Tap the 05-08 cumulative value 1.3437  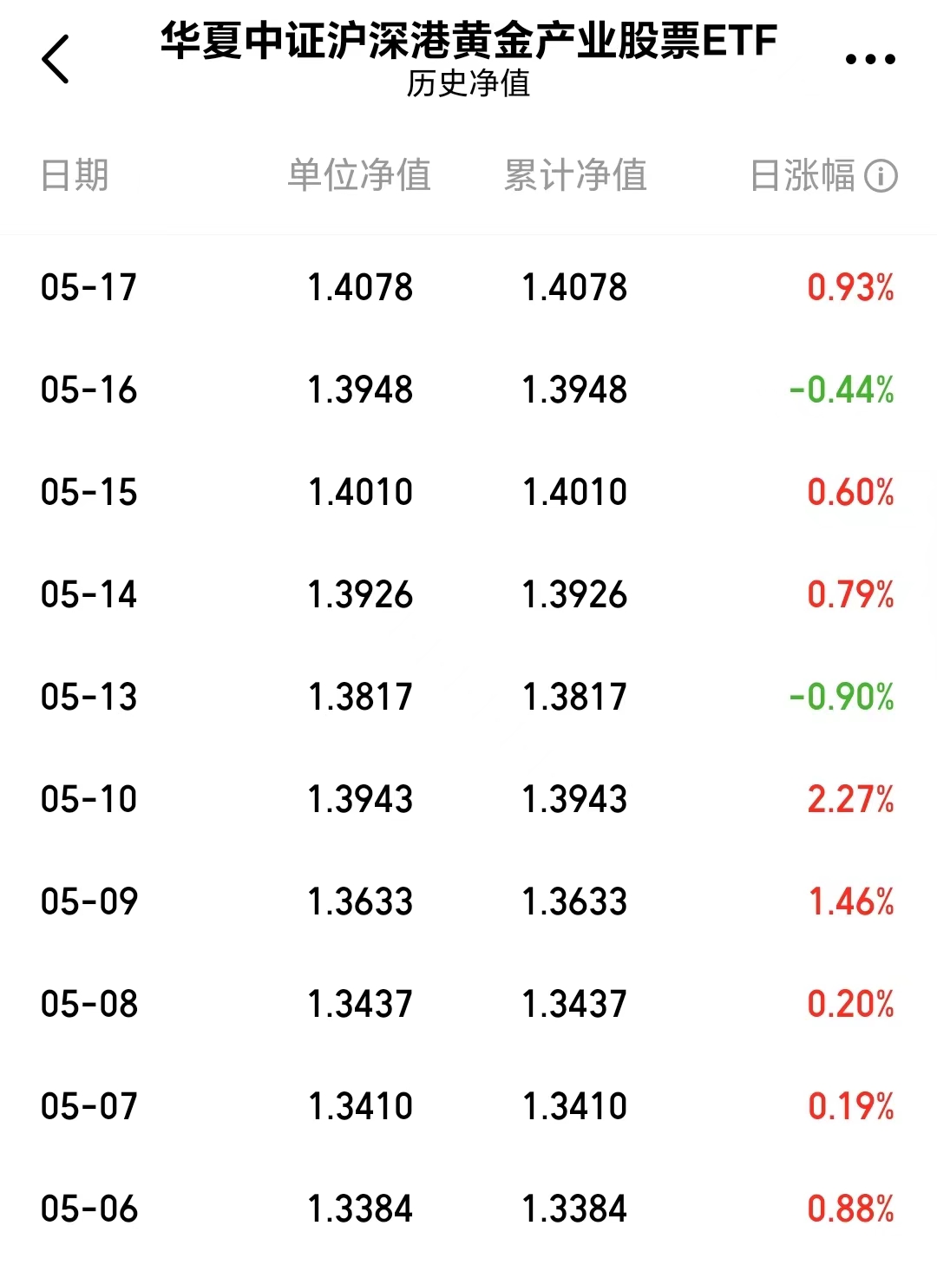[x=574, y=1004]
